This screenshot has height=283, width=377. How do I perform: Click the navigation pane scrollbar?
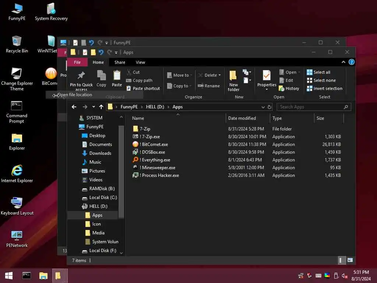pos(121,171)
